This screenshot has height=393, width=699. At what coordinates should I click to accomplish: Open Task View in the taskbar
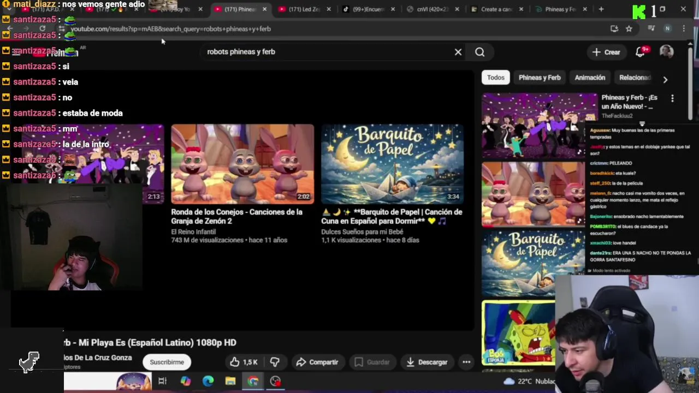click(x=162, y=381)
